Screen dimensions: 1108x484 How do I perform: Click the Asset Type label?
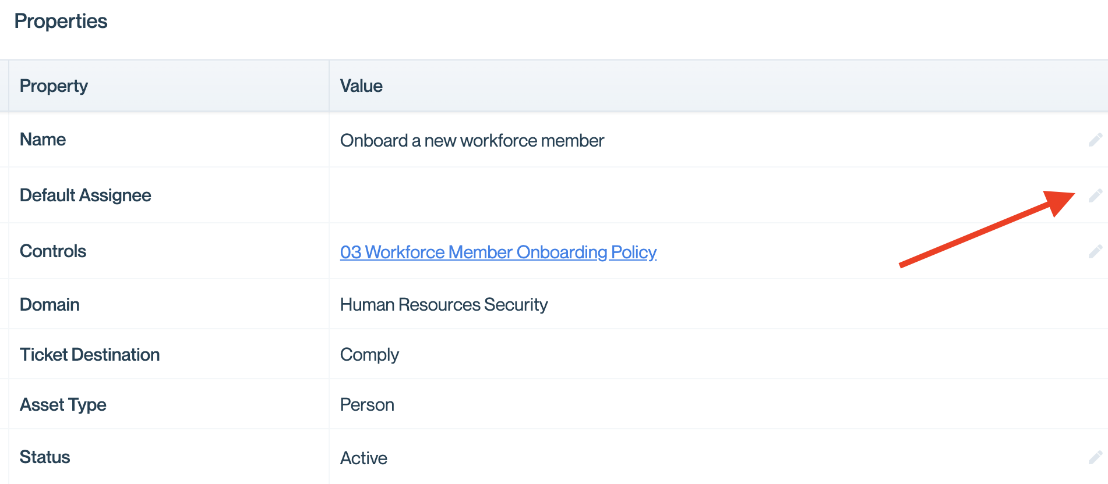click(63, 405)
